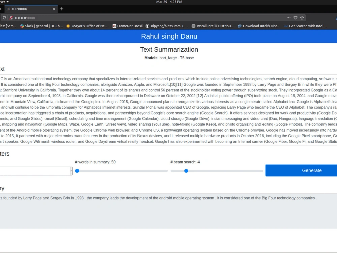
Task: Open the clock menu showing Mar 29 4:25 PM
Action: point(168,2)
